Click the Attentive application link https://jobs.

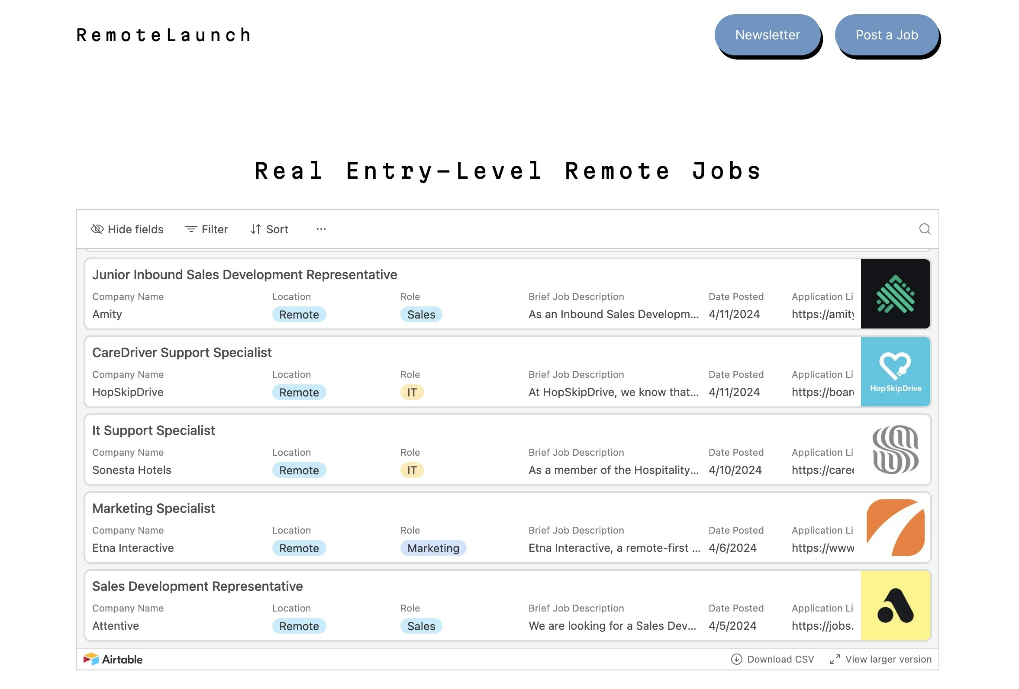[x=822, y=626]
